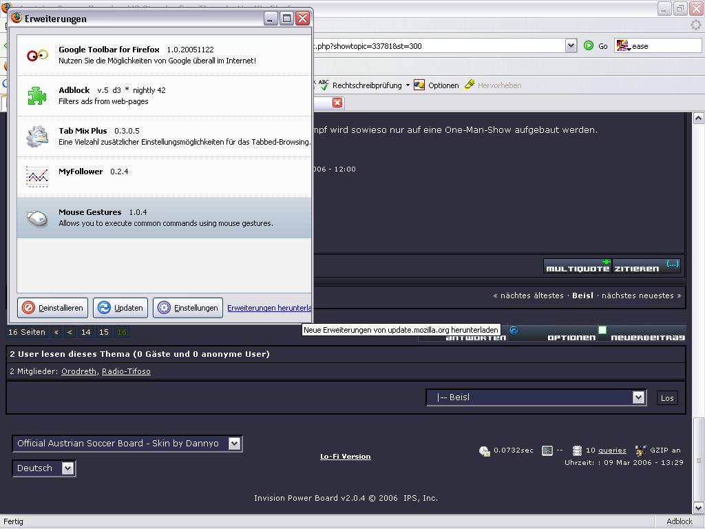This screenshot has height=529, width=705.
Task: Open the search engine picker icon
Action: tap(622, 45)
